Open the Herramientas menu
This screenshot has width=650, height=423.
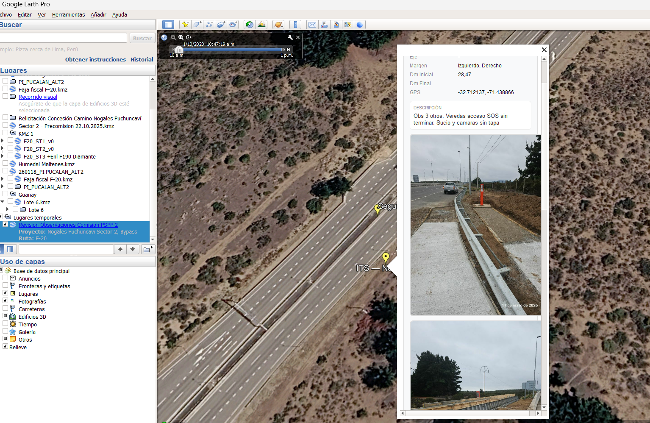(68, 14)
